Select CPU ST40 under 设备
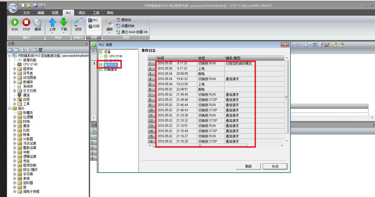 pyautogui.click(x=116, y=56)
